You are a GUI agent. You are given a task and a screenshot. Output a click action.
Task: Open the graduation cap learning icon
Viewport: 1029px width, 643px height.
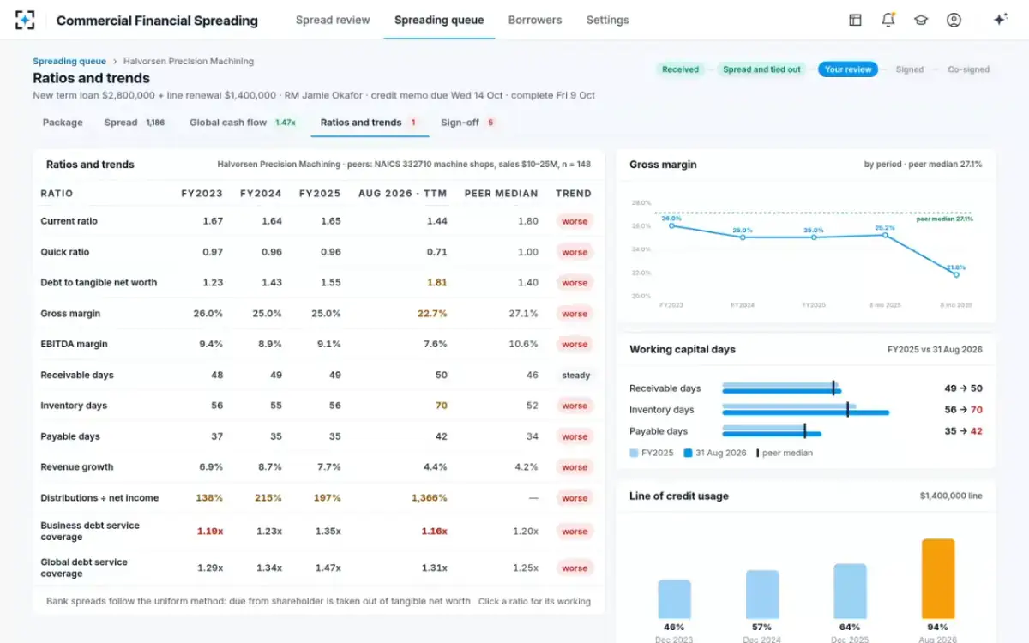click(x=921, y=20)
